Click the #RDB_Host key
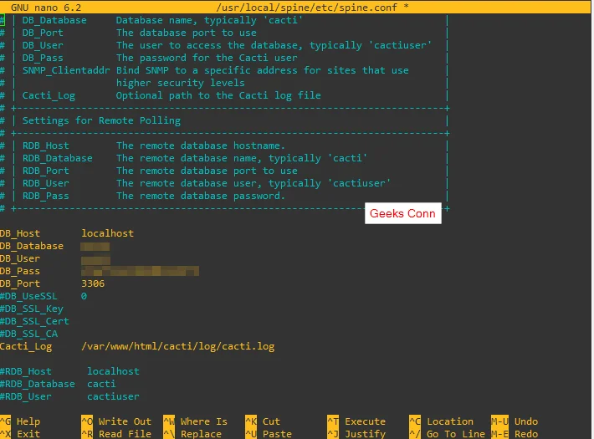The height and width of the screenshot is (439, 594). click(x=26, y=371)
